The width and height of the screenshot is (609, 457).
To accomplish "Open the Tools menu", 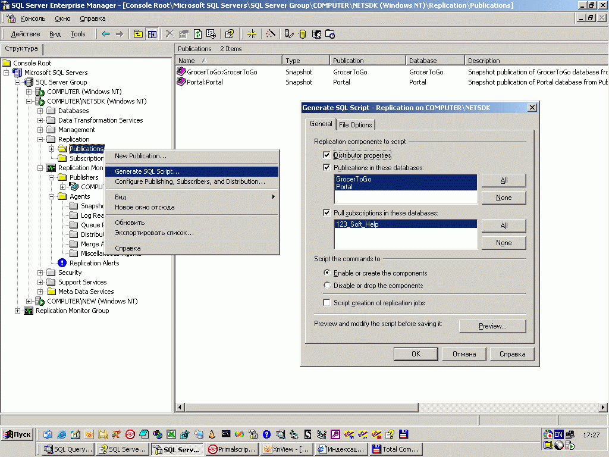I will click(78, 34).
